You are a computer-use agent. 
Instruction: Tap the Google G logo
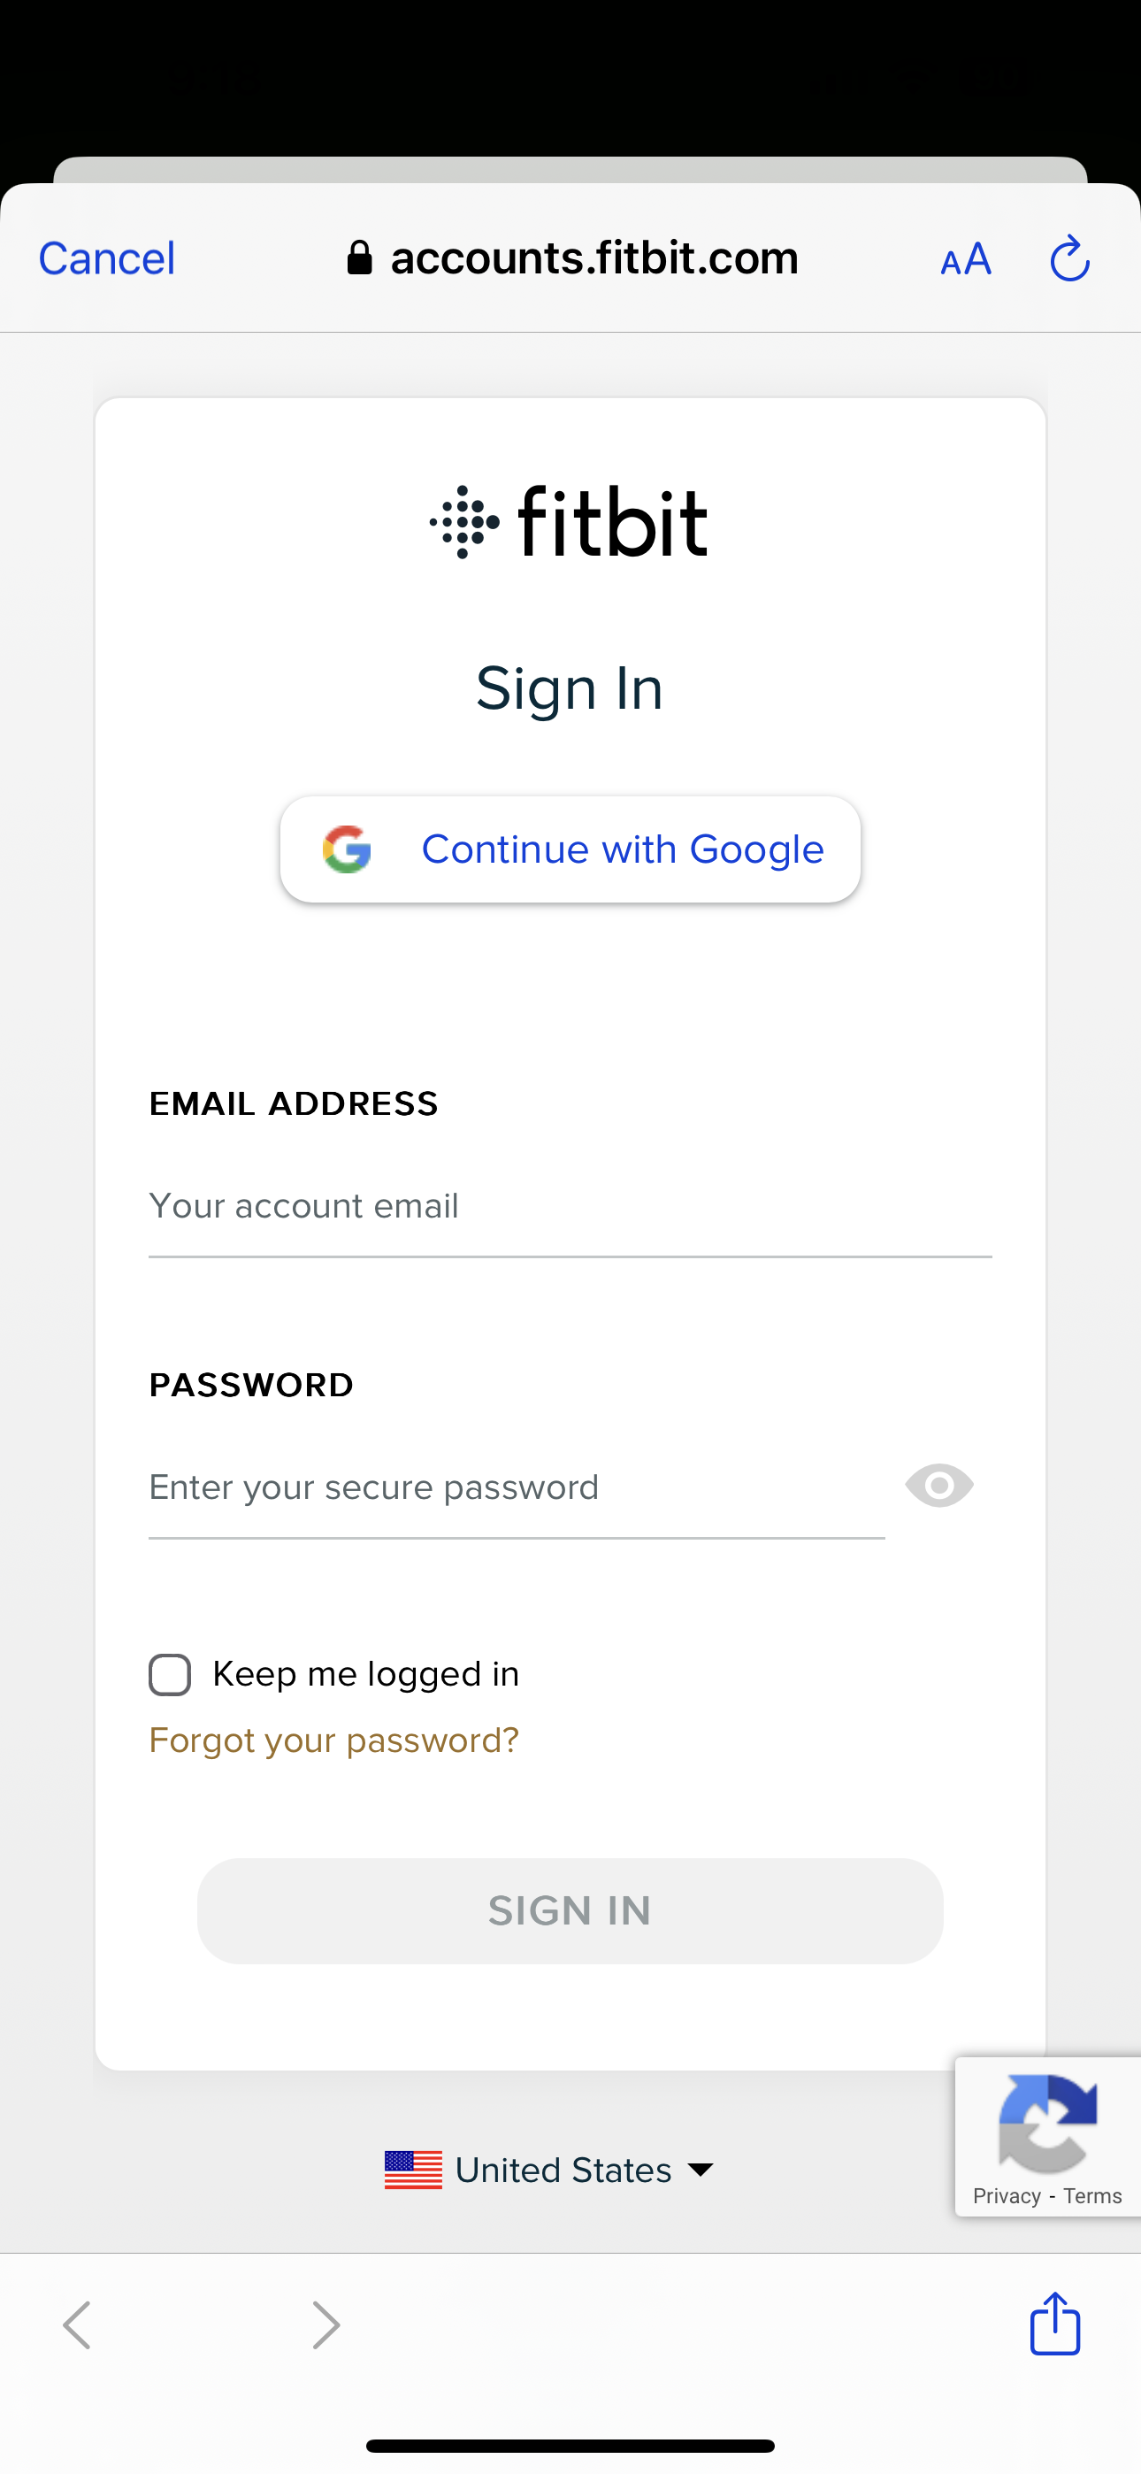(347, 849)
